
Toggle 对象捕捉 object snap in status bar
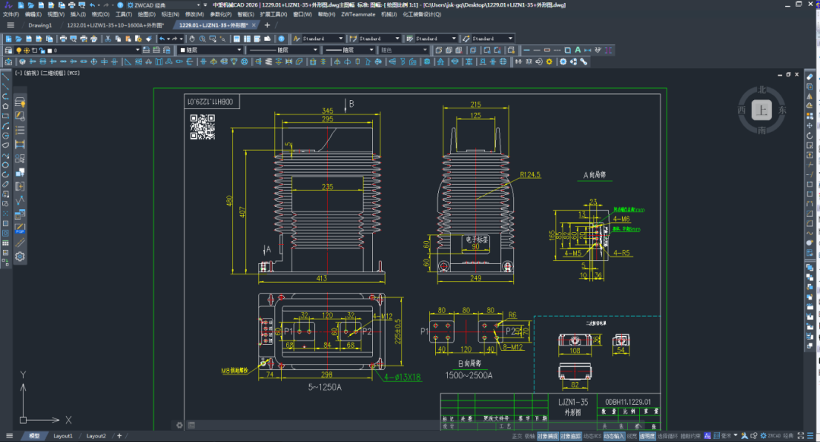click(547, 436)
